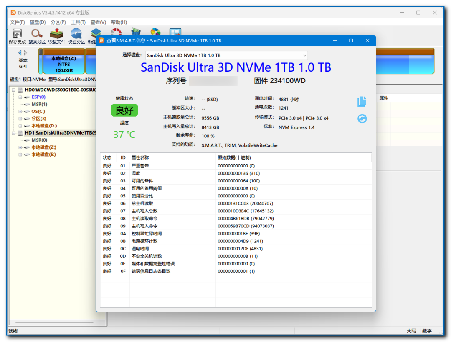The width and height of the screenshot is (451, 342).
Task: Click the colorful pie disc toolbar icon
Action: pyautogui.click(x=155, y=32)
